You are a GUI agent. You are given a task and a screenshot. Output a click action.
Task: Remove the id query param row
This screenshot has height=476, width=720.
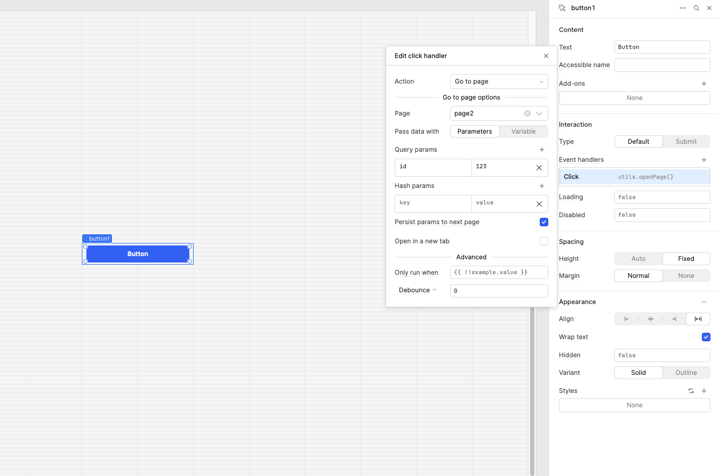[539, 168]
